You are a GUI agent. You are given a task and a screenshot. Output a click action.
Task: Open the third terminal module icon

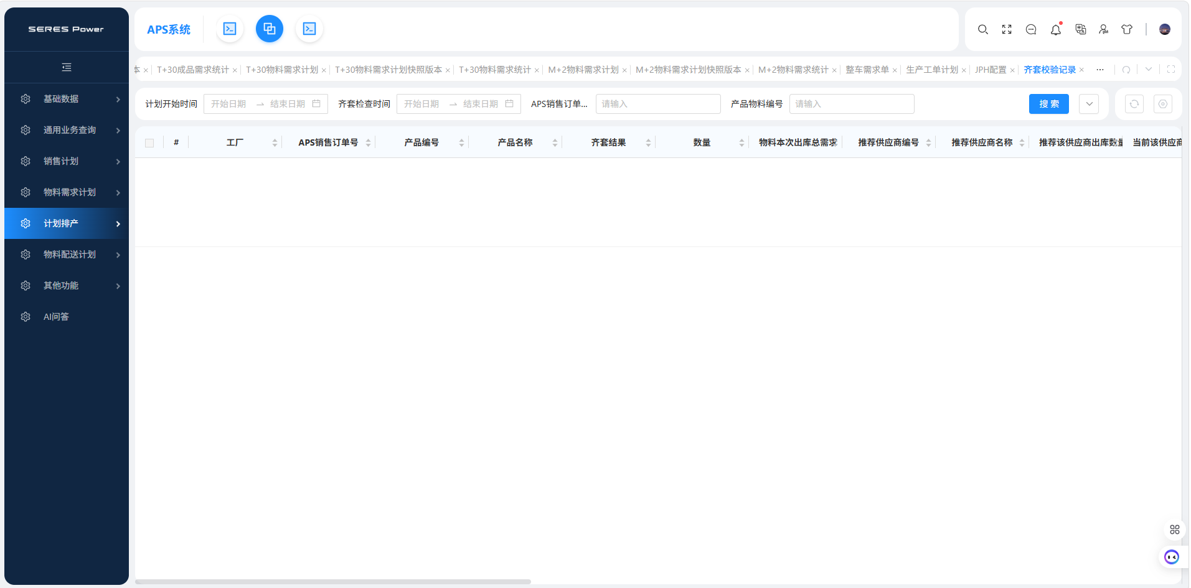point(309,29)
